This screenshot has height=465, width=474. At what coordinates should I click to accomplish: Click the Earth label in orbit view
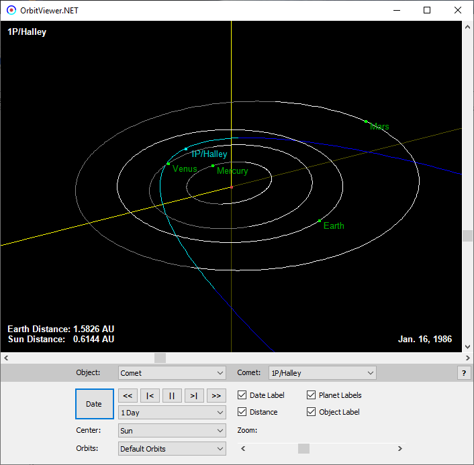(334, 225)
